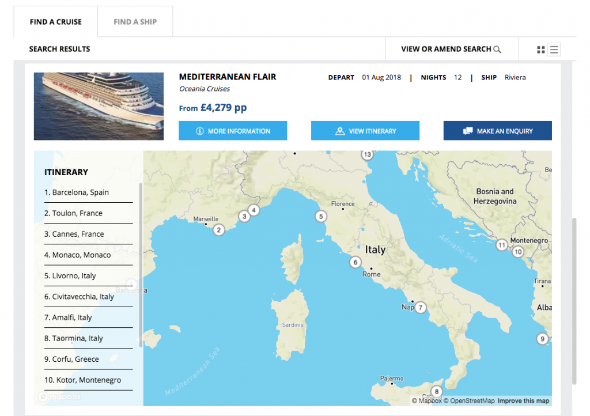Select itinerary stop 3. Cannes, France
The width and height of the screenshot is (590, 416).
click(88, 235)
